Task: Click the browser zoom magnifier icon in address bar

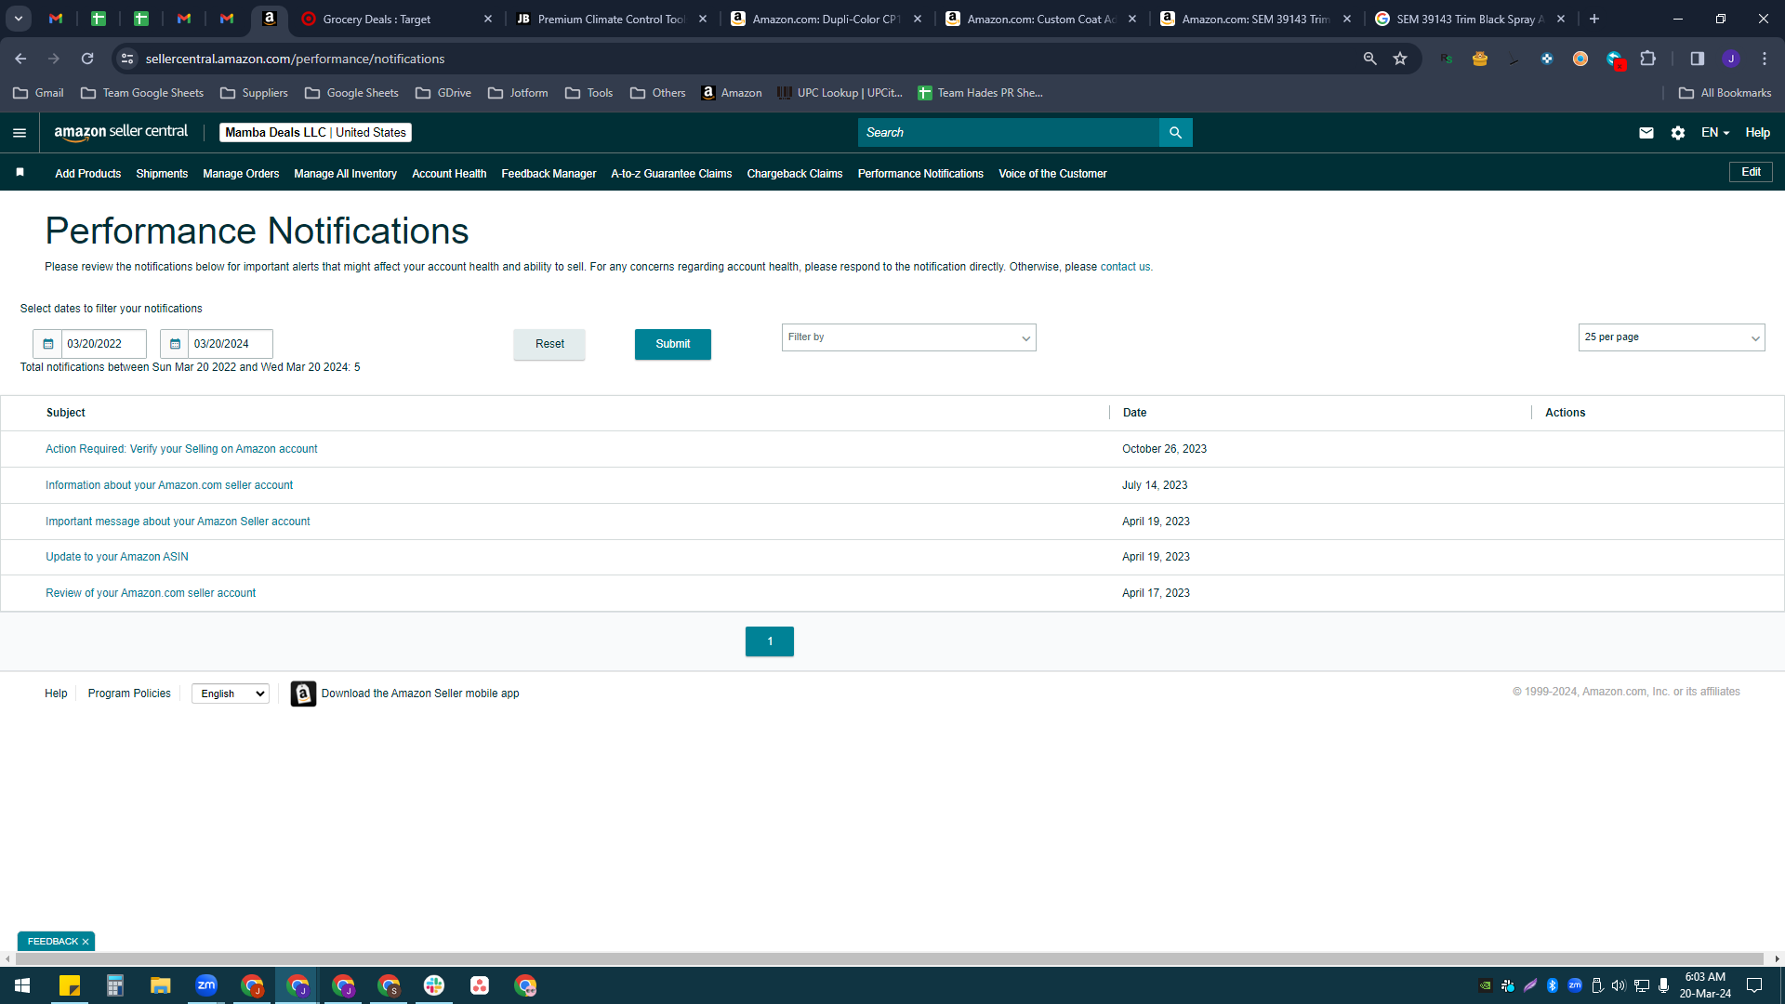Action: click(x=1369, y=59)
